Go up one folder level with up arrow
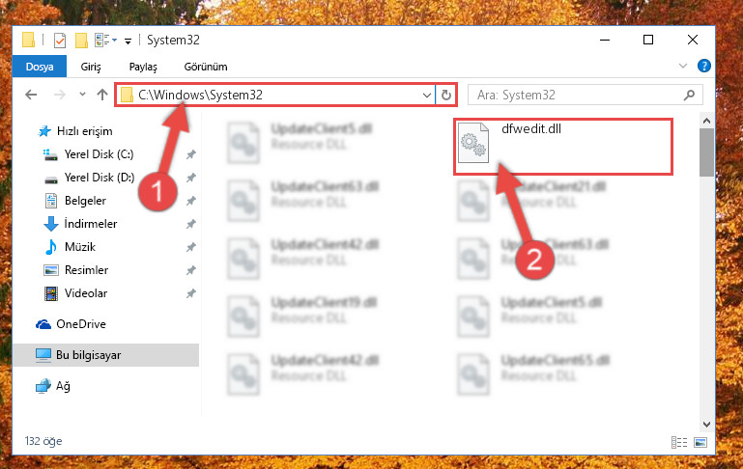This screenshot has width=743, height=469. coord(102,95)
